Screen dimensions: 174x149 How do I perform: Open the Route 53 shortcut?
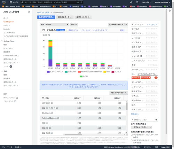104,6
